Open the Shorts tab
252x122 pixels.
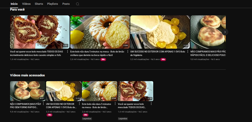[39, 4]
